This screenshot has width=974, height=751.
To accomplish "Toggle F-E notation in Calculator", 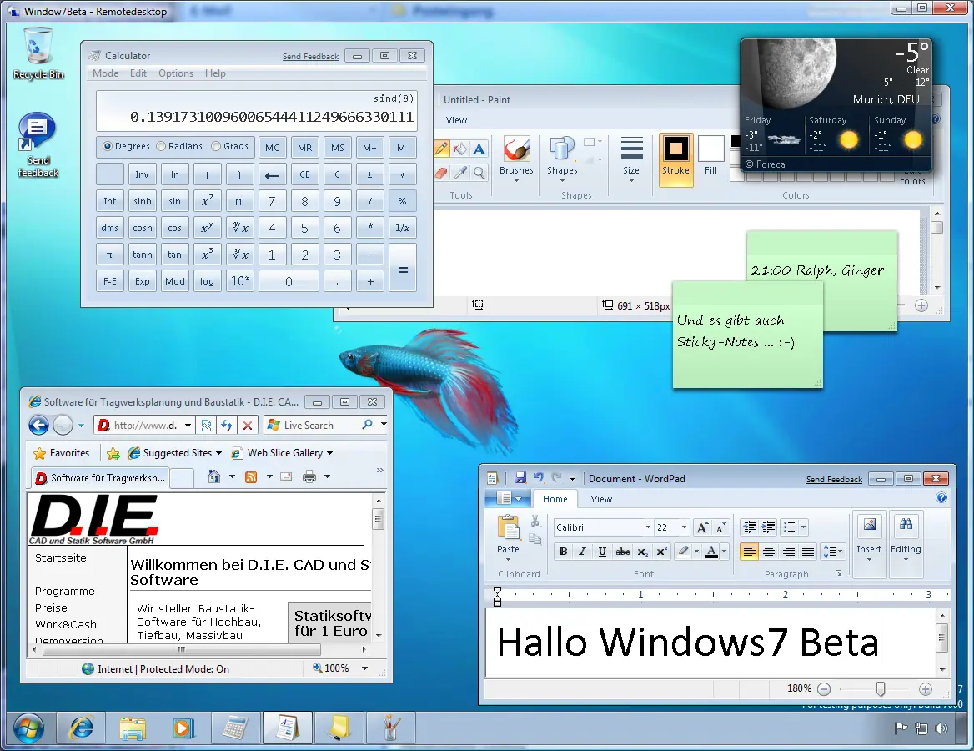I will click(110, 281).
